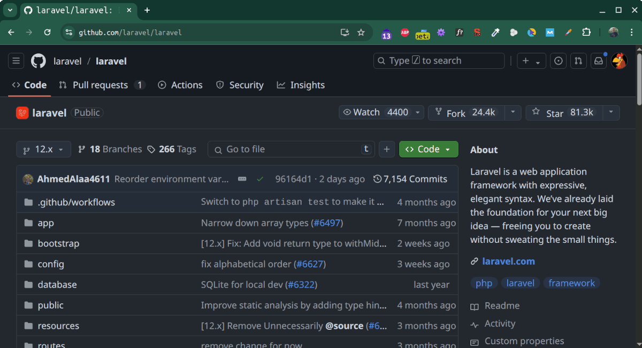View the green check status of latest commit
This screenshot has height=348, width=642.
click(x=260, y=179)
